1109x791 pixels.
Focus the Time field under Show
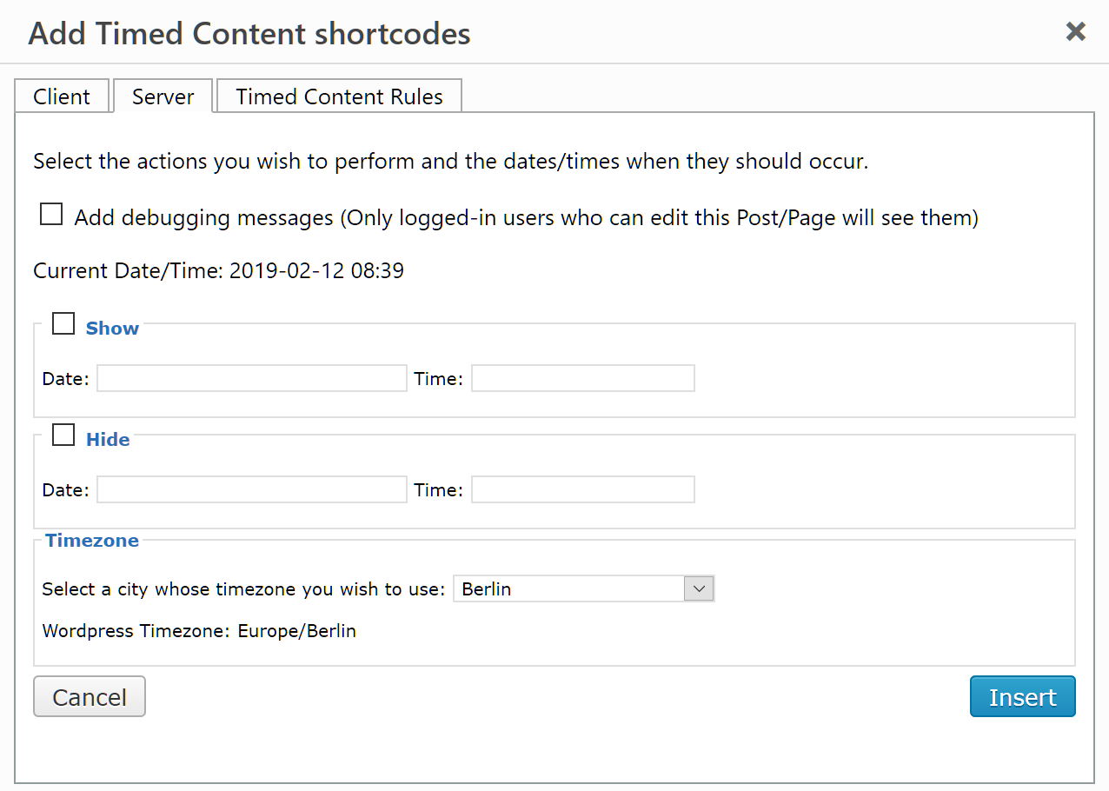(583, 378)
